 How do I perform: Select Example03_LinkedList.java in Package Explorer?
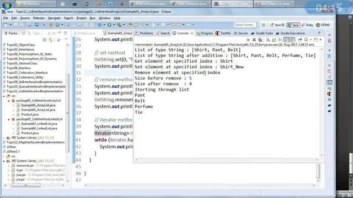pos(39,124)
